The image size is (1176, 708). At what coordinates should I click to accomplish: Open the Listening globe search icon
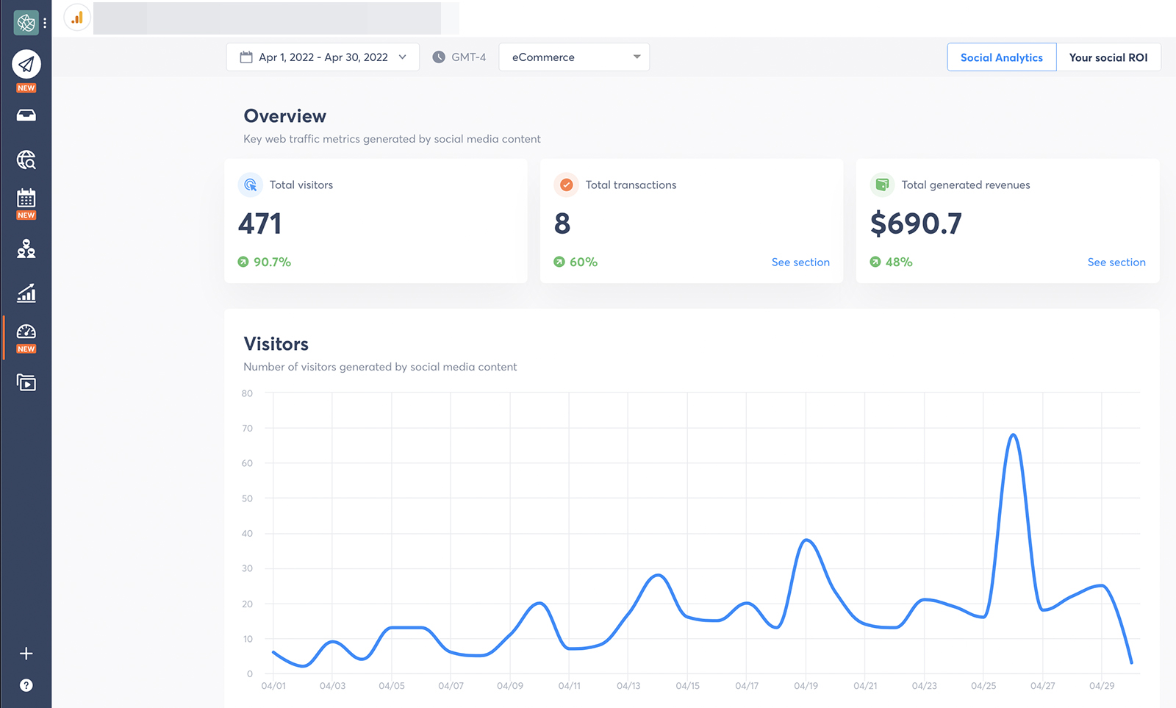(26, 160)
